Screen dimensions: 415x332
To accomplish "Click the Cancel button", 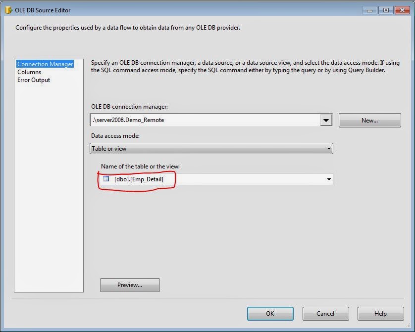I will 325,314.
